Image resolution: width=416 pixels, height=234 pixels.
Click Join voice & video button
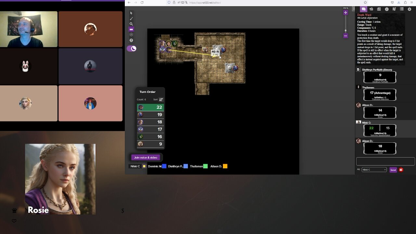click(146, 158)
